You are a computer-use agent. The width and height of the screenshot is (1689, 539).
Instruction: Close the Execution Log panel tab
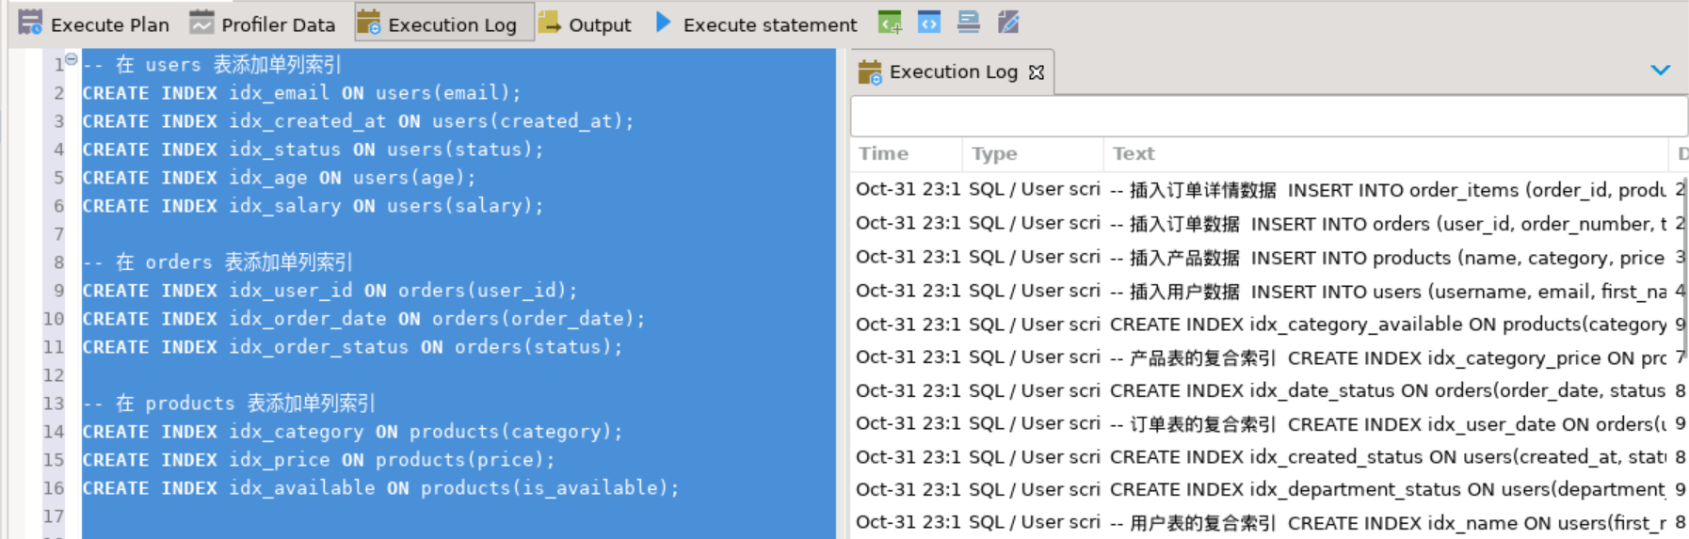(x=1037, y=72)
